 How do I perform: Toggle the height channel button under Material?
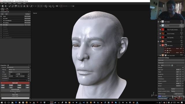(x=11, y=85)
